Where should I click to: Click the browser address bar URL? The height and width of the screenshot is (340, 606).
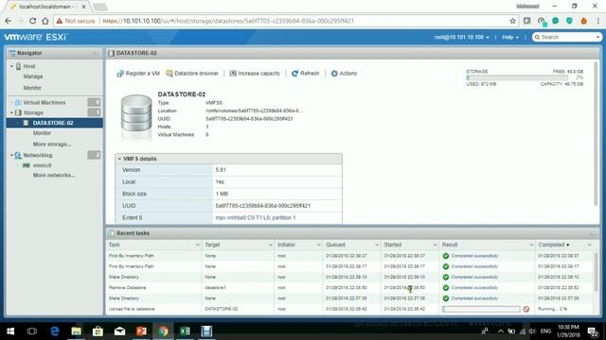tap(228, 21)
